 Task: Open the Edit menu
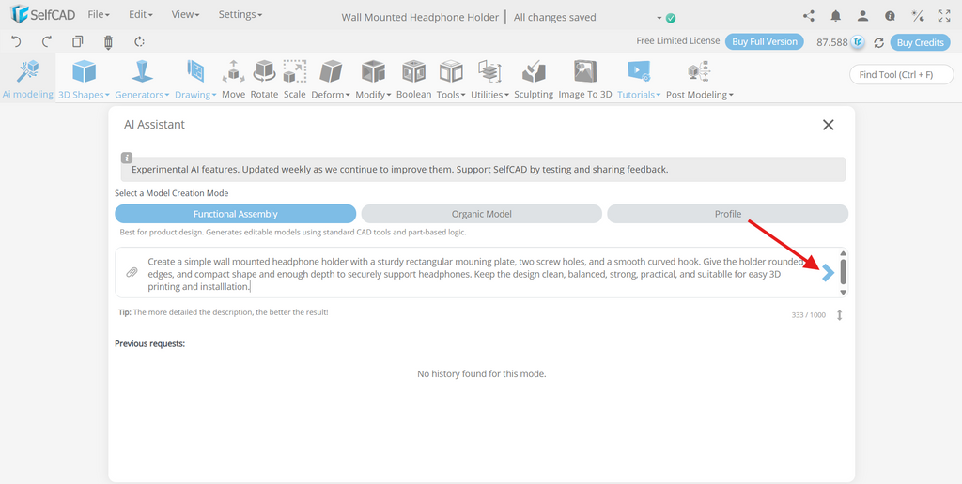pyautogui.click(x=141, y=15)
